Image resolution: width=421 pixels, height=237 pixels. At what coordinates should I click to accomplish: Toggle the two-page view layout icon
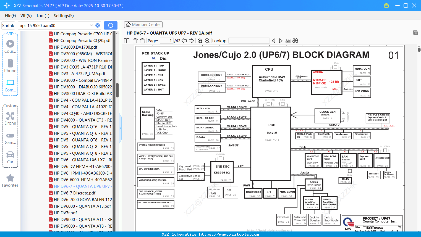coord(127,41)
